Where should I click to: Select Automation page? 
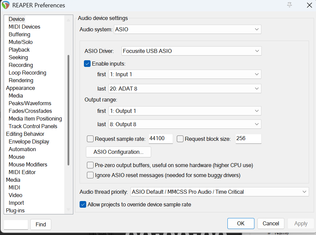point(22,149)
